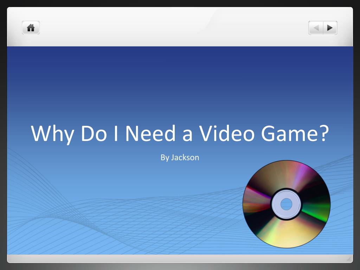This screenshot has height=270, width=360.
Task: Click the CD disc image
Action: tap(287, 204)
